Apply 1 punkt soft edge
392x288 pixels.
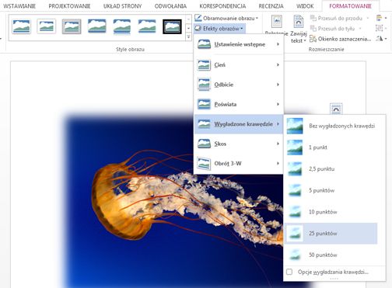tap(331, 147)
